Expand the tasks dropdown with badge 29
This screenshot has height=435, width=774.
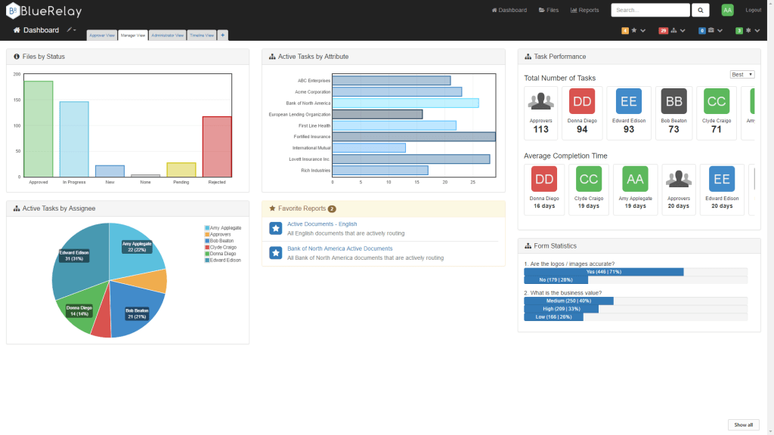(673, 31)
